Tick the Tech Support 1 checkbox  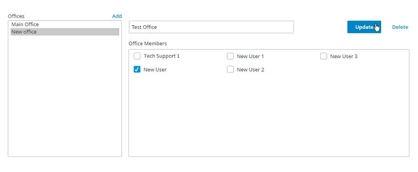pyautogui.click(x=137, y=56)
